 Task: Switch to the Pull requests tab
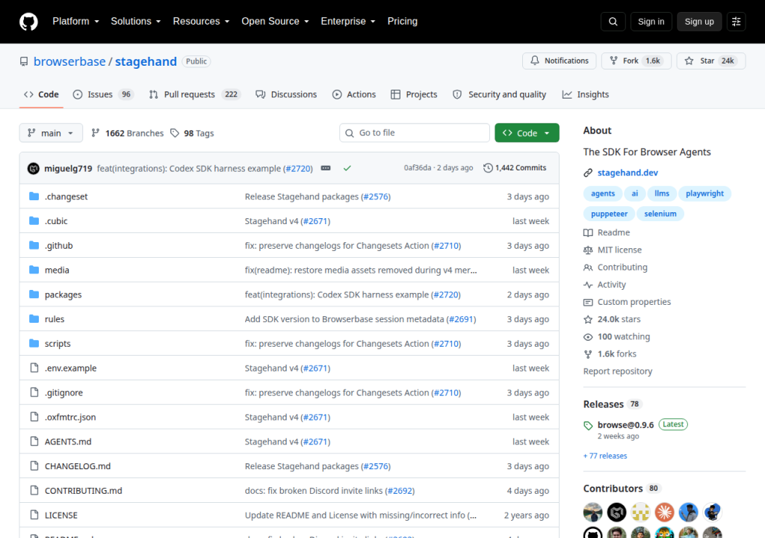193,94
